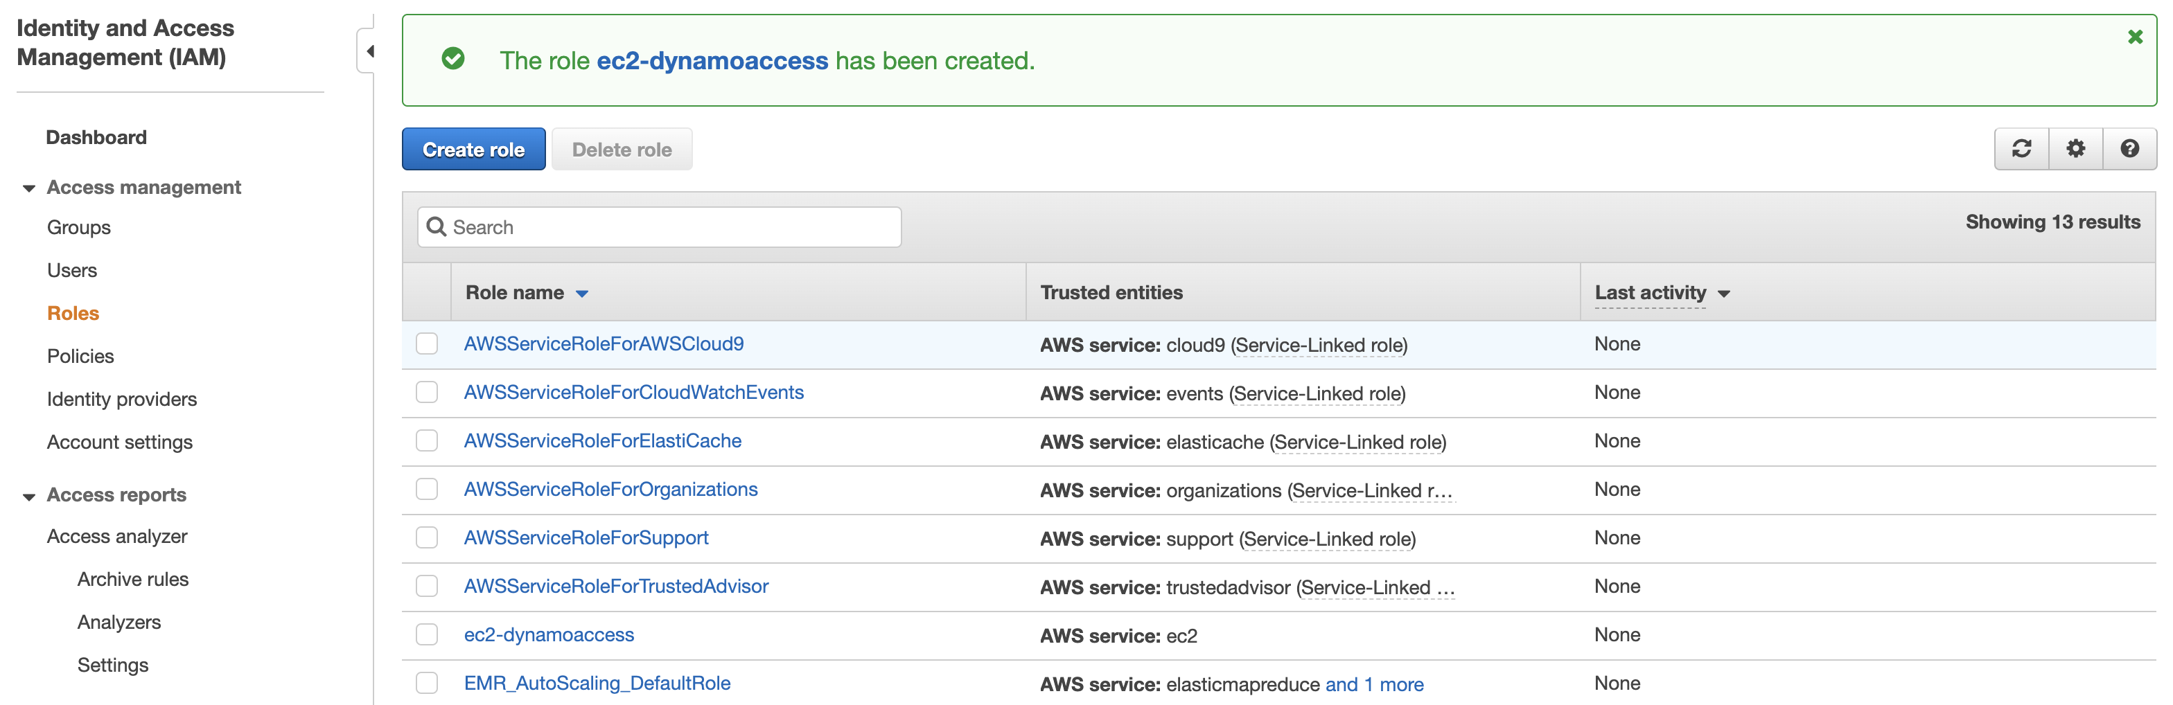Open Archive rules
This screenshot has width=2173, height=705.
tap(132, 580)
